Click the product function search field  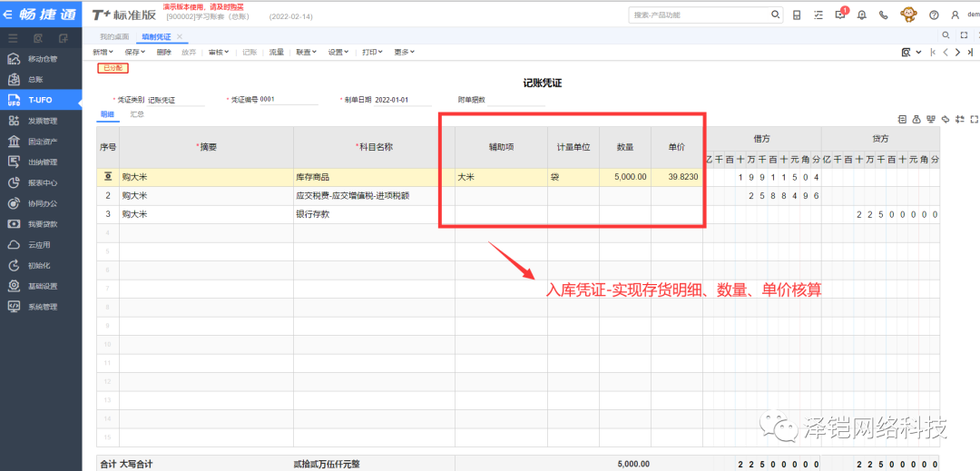pos(699,15)
